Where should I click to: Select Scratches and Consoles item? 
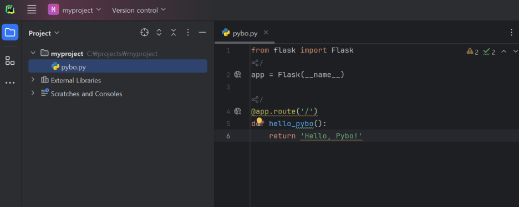pos(86,94)
